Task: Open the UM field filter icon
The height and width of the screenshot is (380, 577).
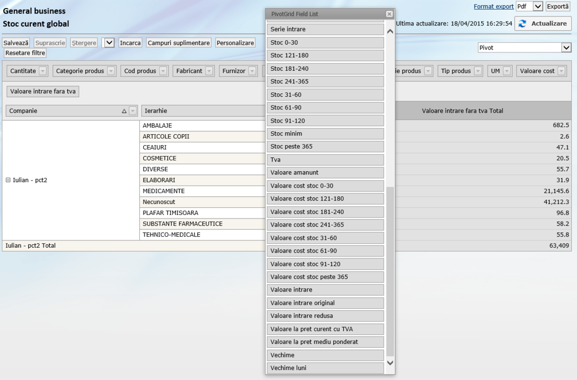Action: (x=507, y=71)
